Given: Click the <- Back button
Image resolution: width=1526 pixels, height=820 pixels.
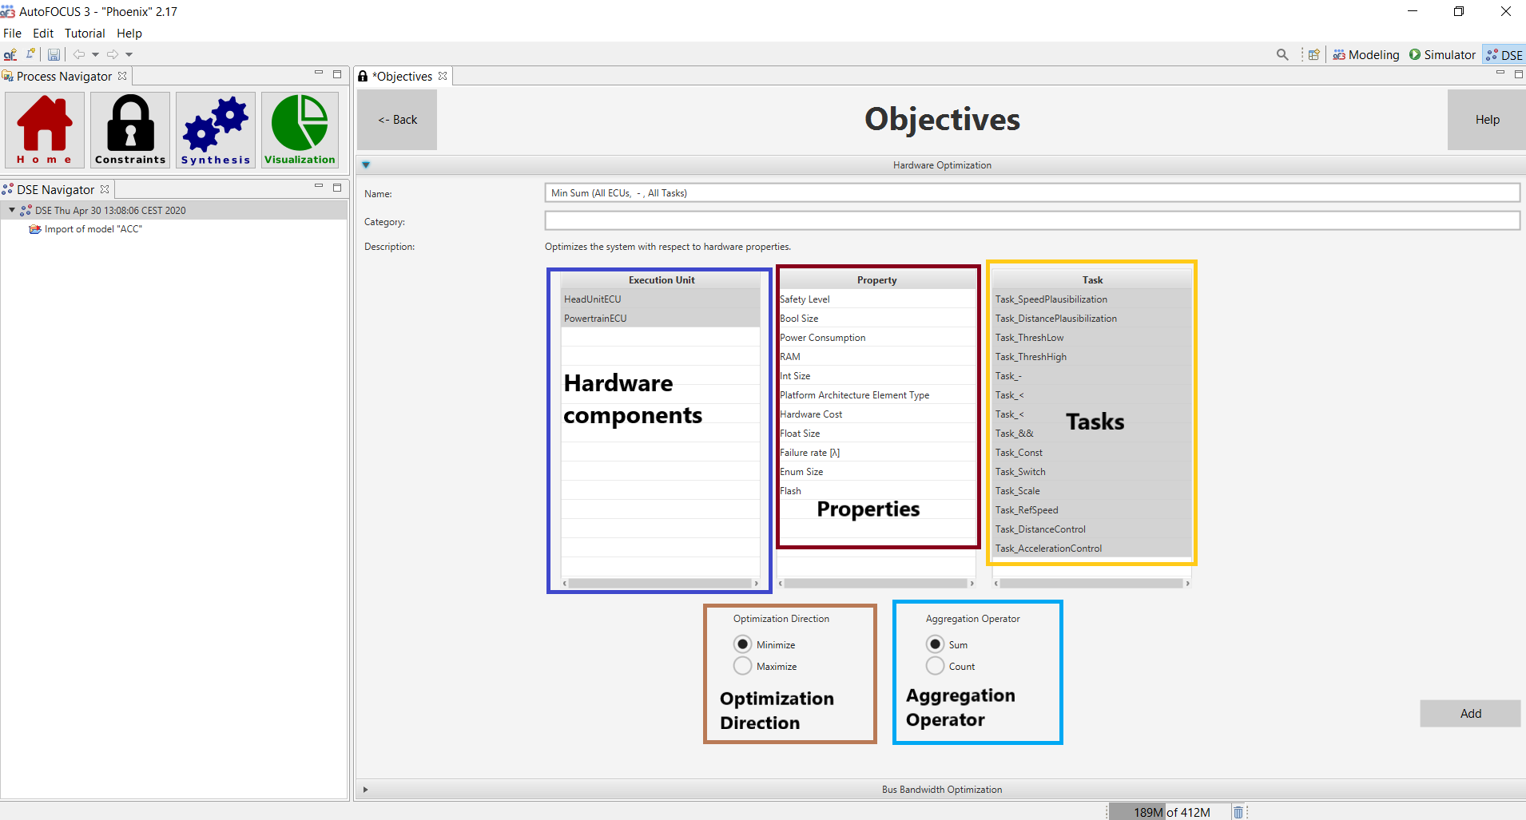Looking at the screenshot, I should click(x=397, y=120).
